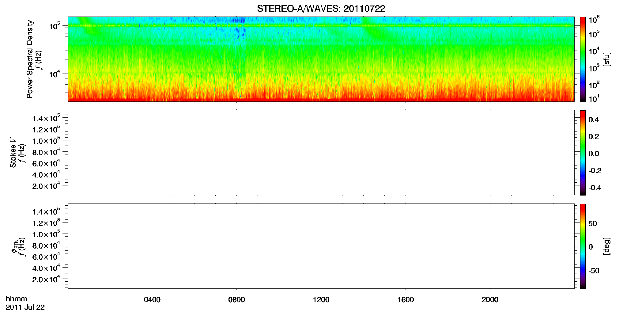Click the 0.4 Stokes V colorbar label
Image resolution: width=642 pixels, height=331 pixels.
[594, 120]
